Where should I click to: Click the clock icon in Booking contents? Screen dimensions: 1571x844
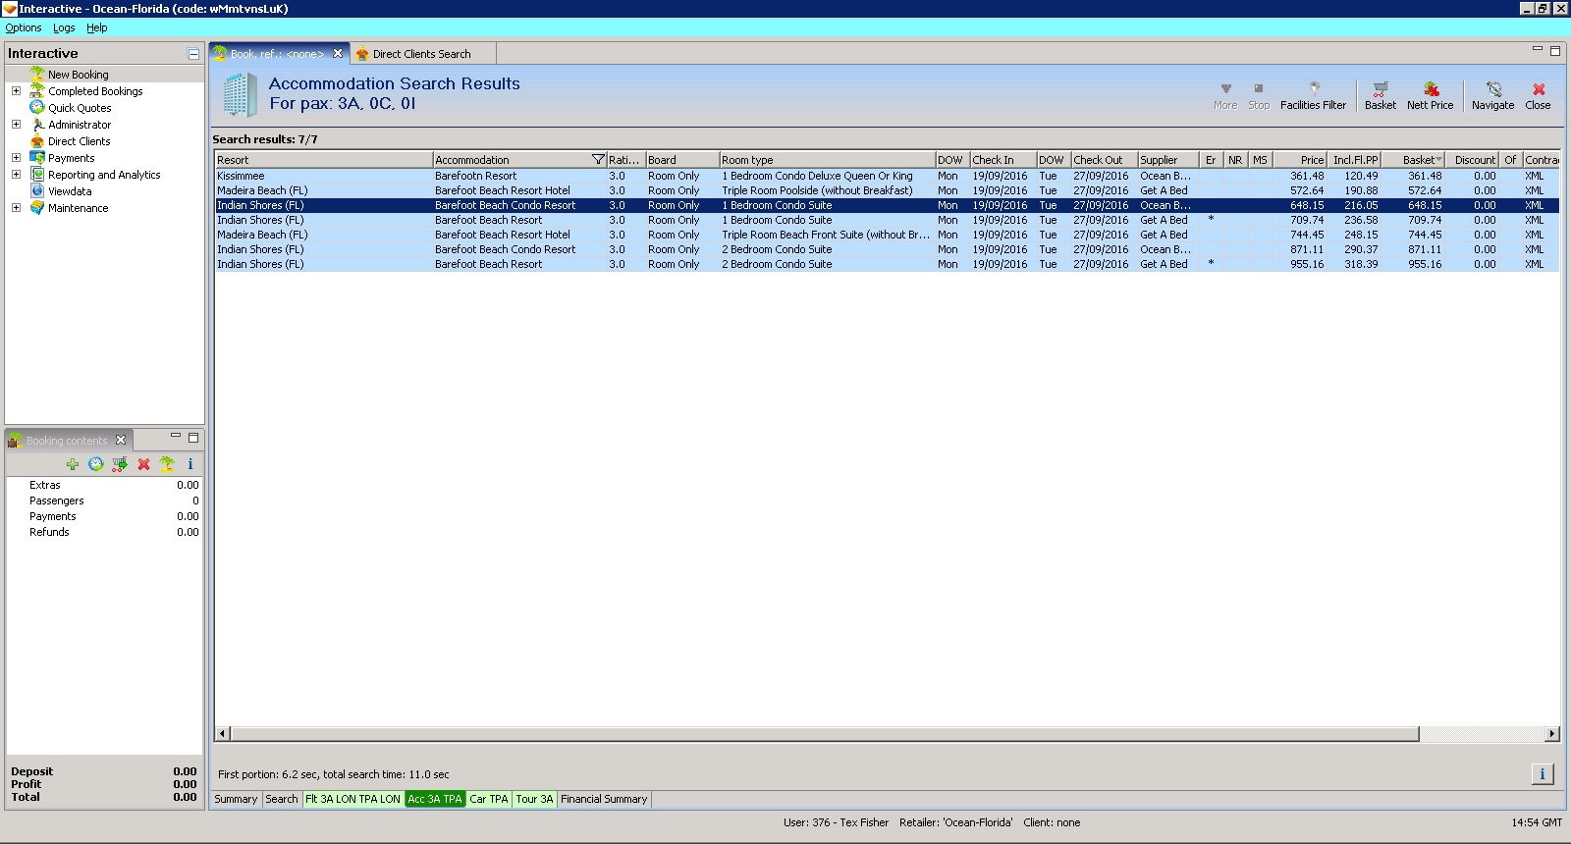96,464
